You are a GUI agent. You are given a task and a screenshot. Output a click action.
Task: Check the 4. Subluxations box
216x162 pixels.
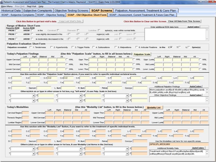94,47
